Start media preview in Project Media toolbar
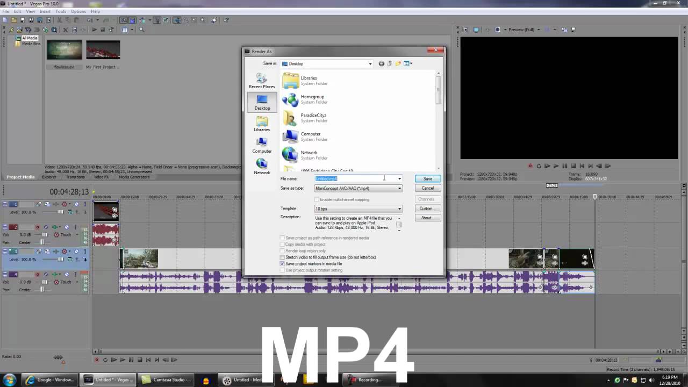 click(95, 30)
